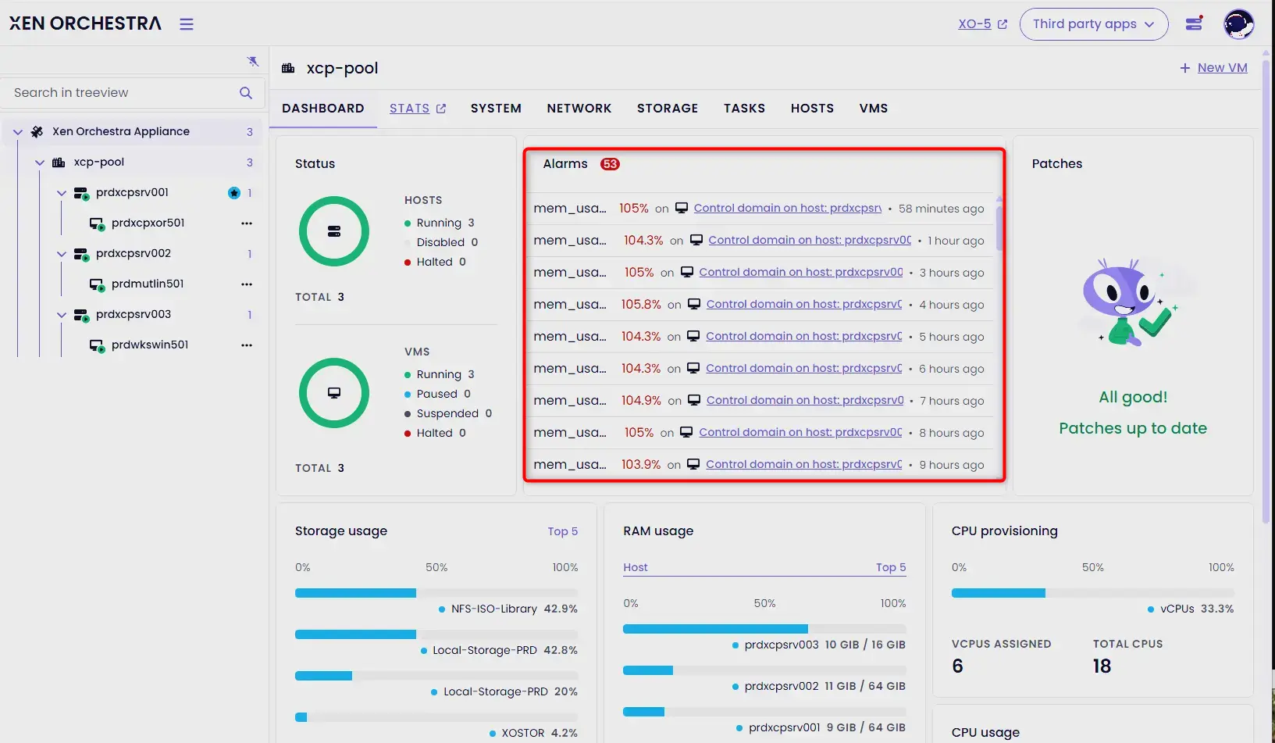Viewport: 1275px width, 743px height.
Task: Click the master star icon on prdxcpsrv001
Action: coord(233,193)
